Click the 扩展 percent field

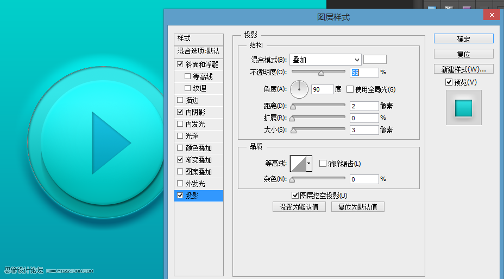click(364, 118)
